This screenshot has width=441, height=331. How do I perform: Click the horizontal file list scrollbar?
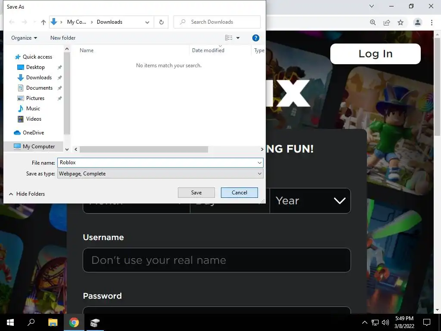[x=144, y=150]
